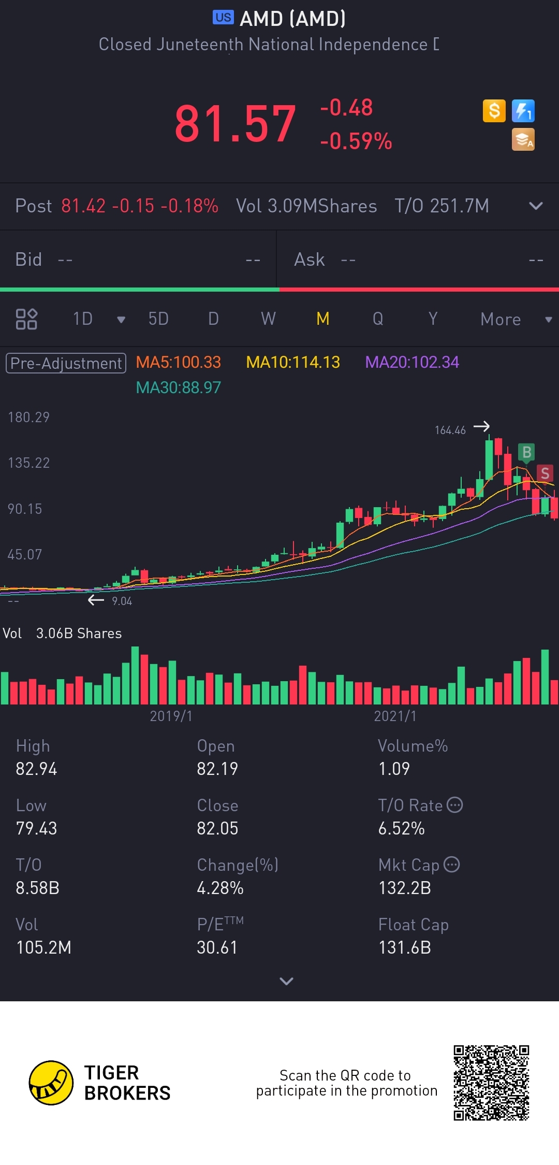Tap the T/O 251.7M post-market turnover
This screenshot has width=559, height=1165.
point(442,206)
